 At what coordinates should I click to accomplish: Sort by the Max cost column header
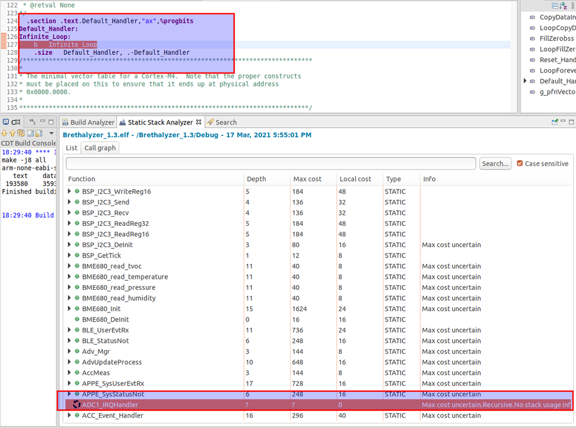tap(307, 179)
